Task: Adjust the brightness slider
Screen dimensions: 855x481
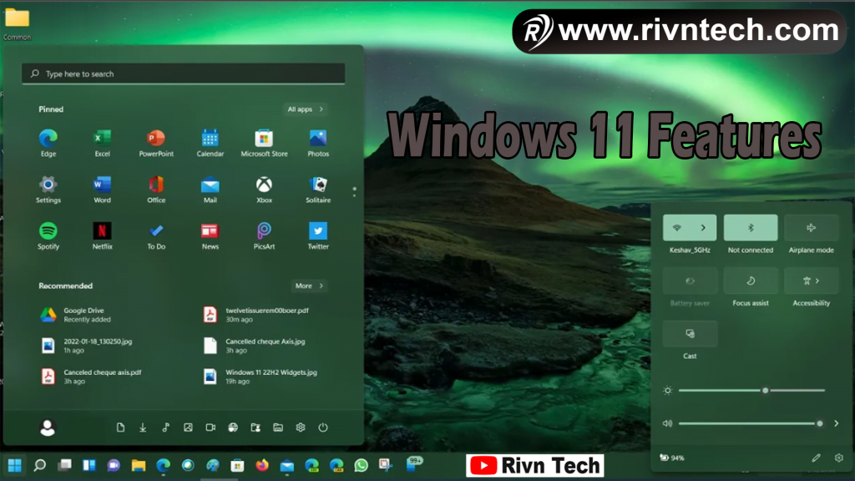Action: coord(751,391)
